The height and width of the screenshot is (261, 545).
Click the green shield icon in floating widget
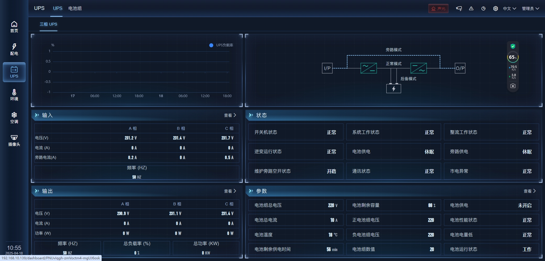click(513, 46)
